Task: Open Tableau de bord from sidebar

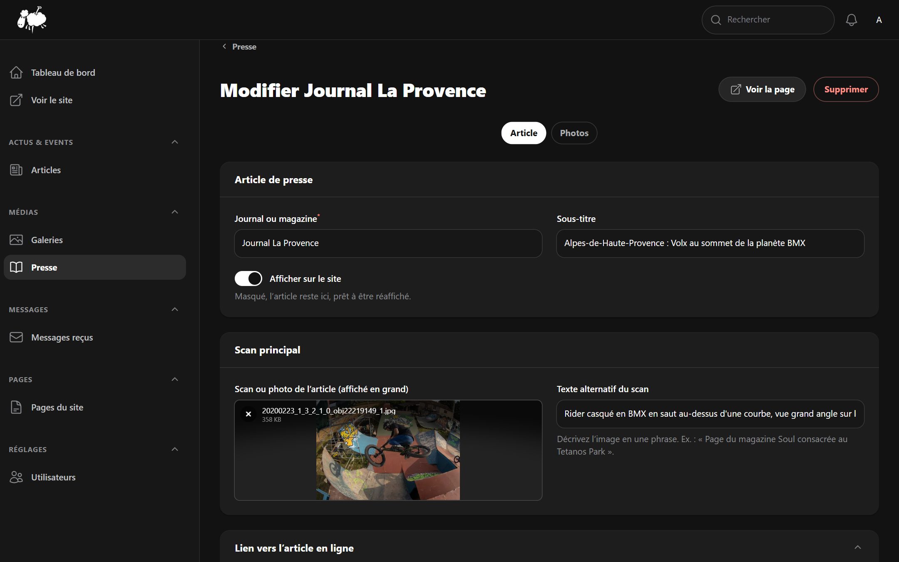Action: [x=95, y=72]
